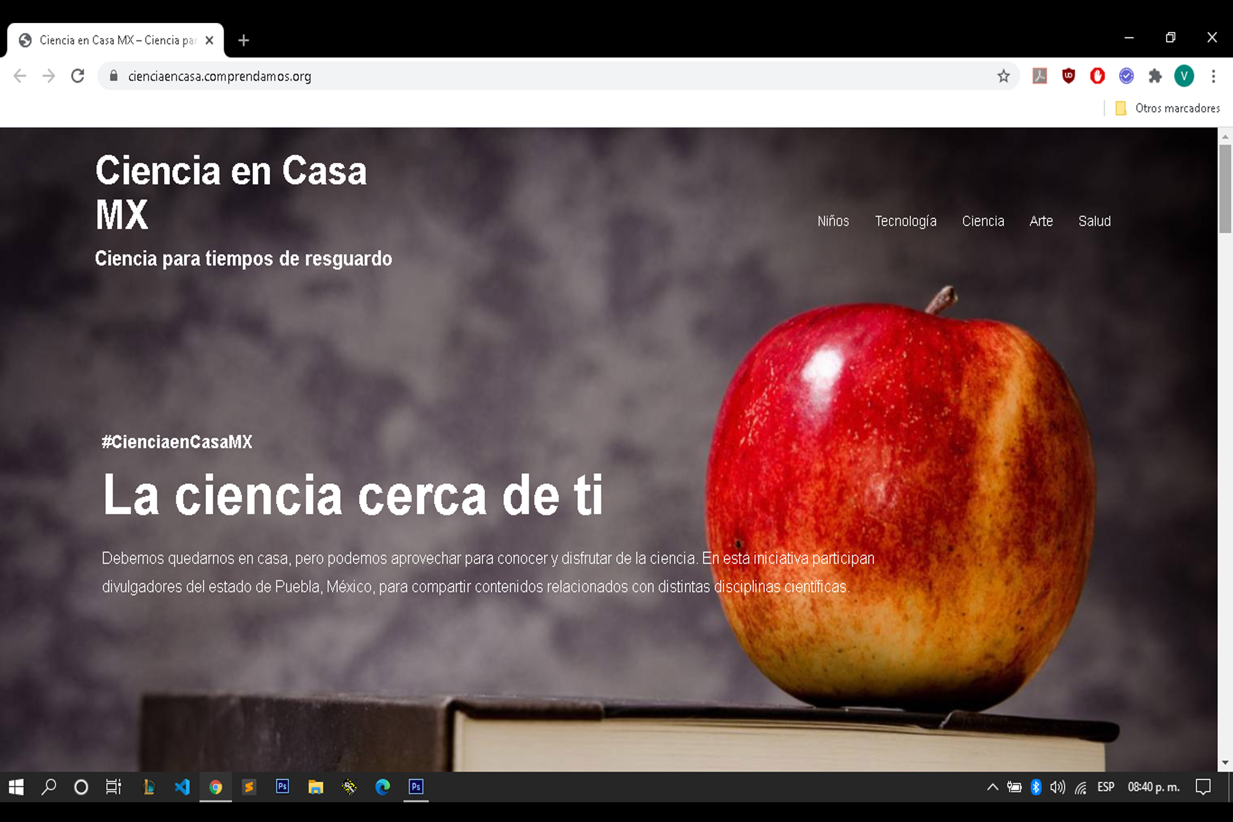
Task: Reload the current page
Action: coord(78,76)
